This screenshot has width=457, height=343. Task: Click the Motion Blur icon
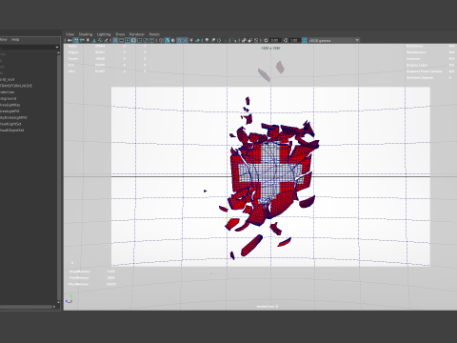(x=213, y=40)
